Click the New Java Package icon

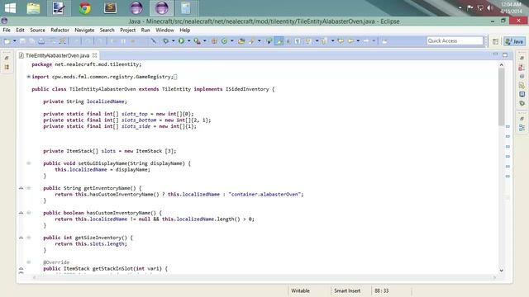[x=214, y=41]
